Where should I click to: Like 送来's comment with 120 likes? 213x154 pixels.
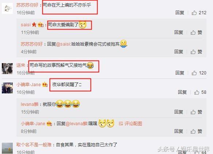[194, 73]
